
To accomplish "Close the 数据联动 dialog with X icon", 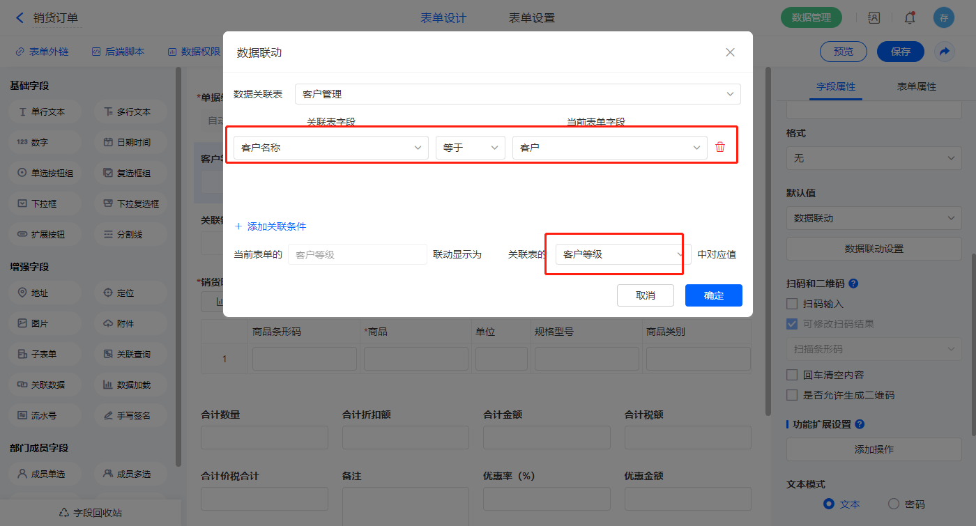I will coord(730,52).
